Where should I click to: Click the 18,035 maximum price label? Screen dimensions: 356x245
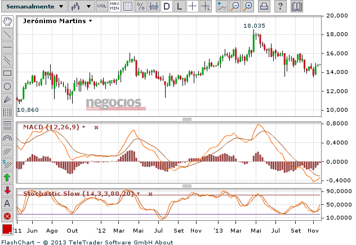pos(254,26)
